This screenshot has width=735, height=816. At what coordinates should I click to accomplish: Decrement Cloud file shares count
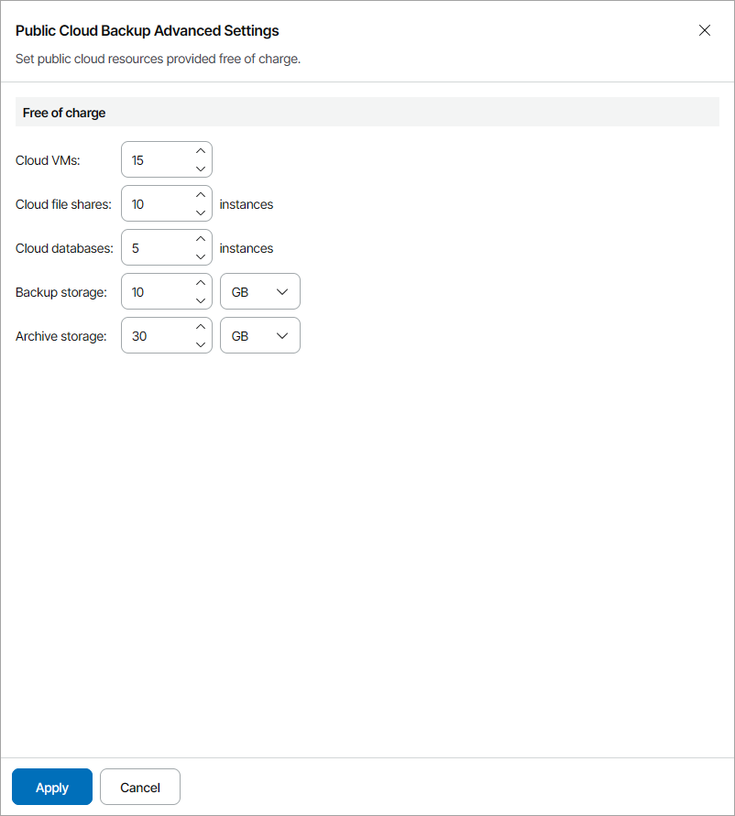click(201, 212)
